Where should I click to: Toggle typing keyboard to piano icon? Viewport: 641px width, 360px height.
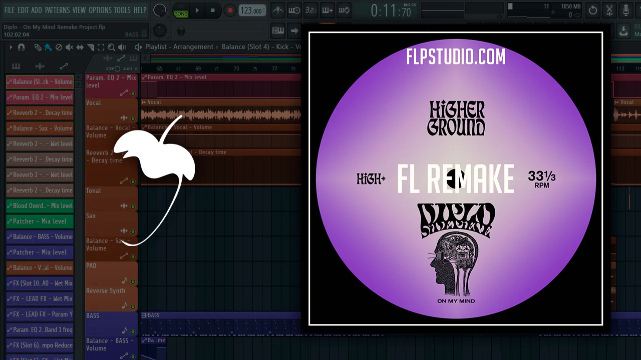278,30
